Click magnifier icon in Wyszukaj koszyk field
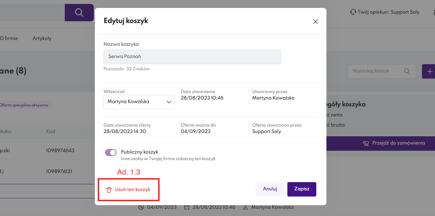Image resolution: width=435 pixels, height=216 pixels. click(407, 71)
